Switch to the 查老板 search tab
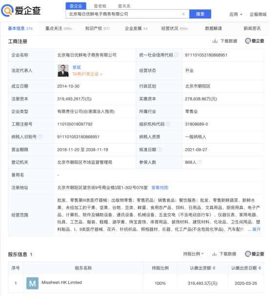 100,6
